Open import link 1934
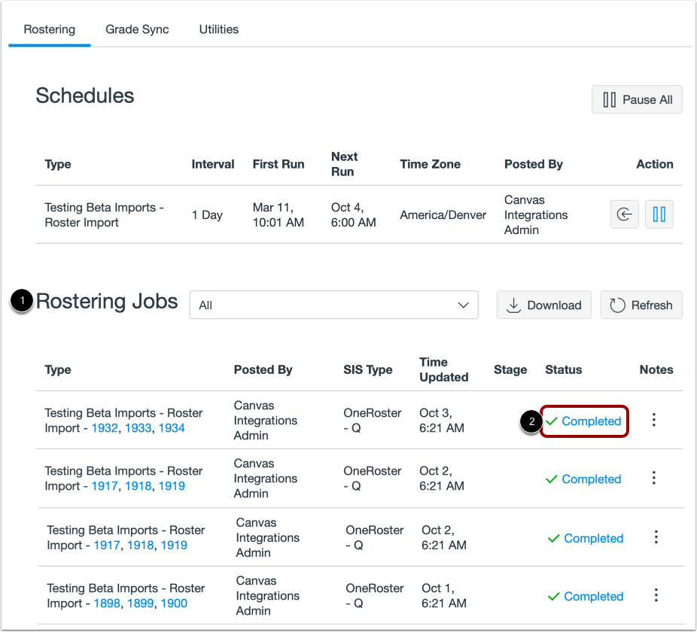Image resolution: width=697 pixels, height=632 pixels. pyautogui.click(x=172, y=428)
